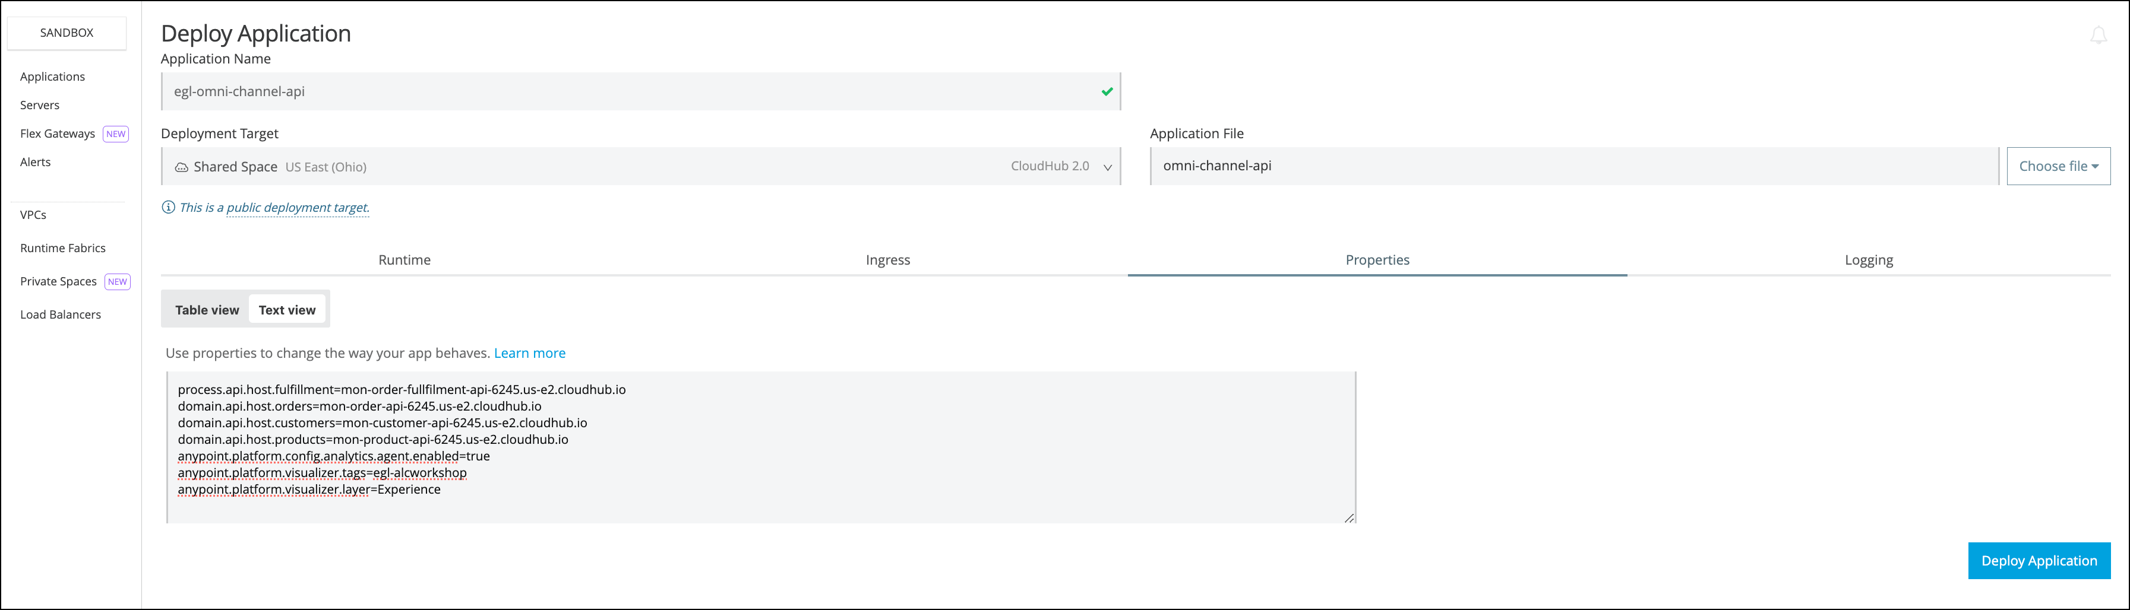Expand the Deployment Target dropdown
The width and height of the screenshot is (2130, 610).
(x=1107, y=167)
